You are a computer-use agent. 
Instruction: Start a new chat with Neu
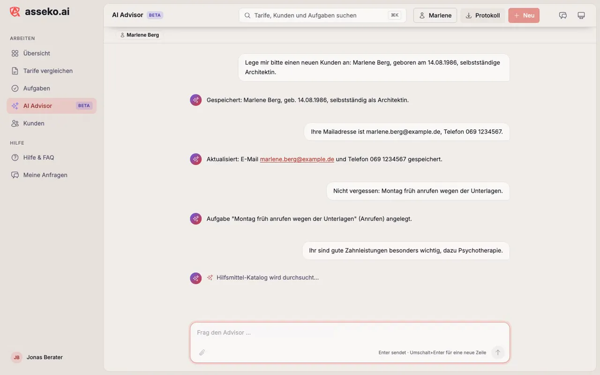click(524, 15)
